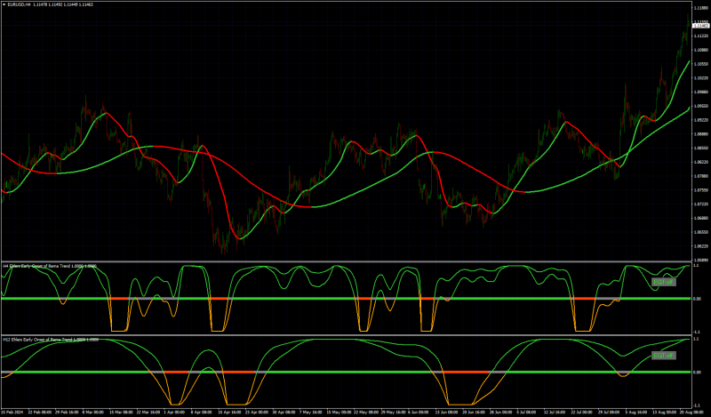Click separator between H4 and H12 panels
711x417 pixels.
pos(346,335)
